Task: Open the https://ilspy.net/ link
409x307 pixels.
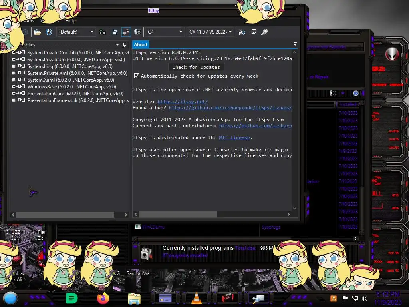Action: tap(183, 102)
